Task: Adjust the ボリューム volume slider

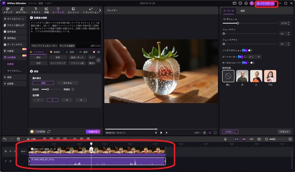Action: (x=238, y=23)
